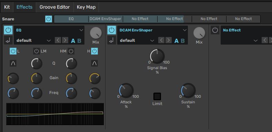Viewport: 272px width, 132px height.
Task: Click the HM band Q knob
Action: [71, 64]
